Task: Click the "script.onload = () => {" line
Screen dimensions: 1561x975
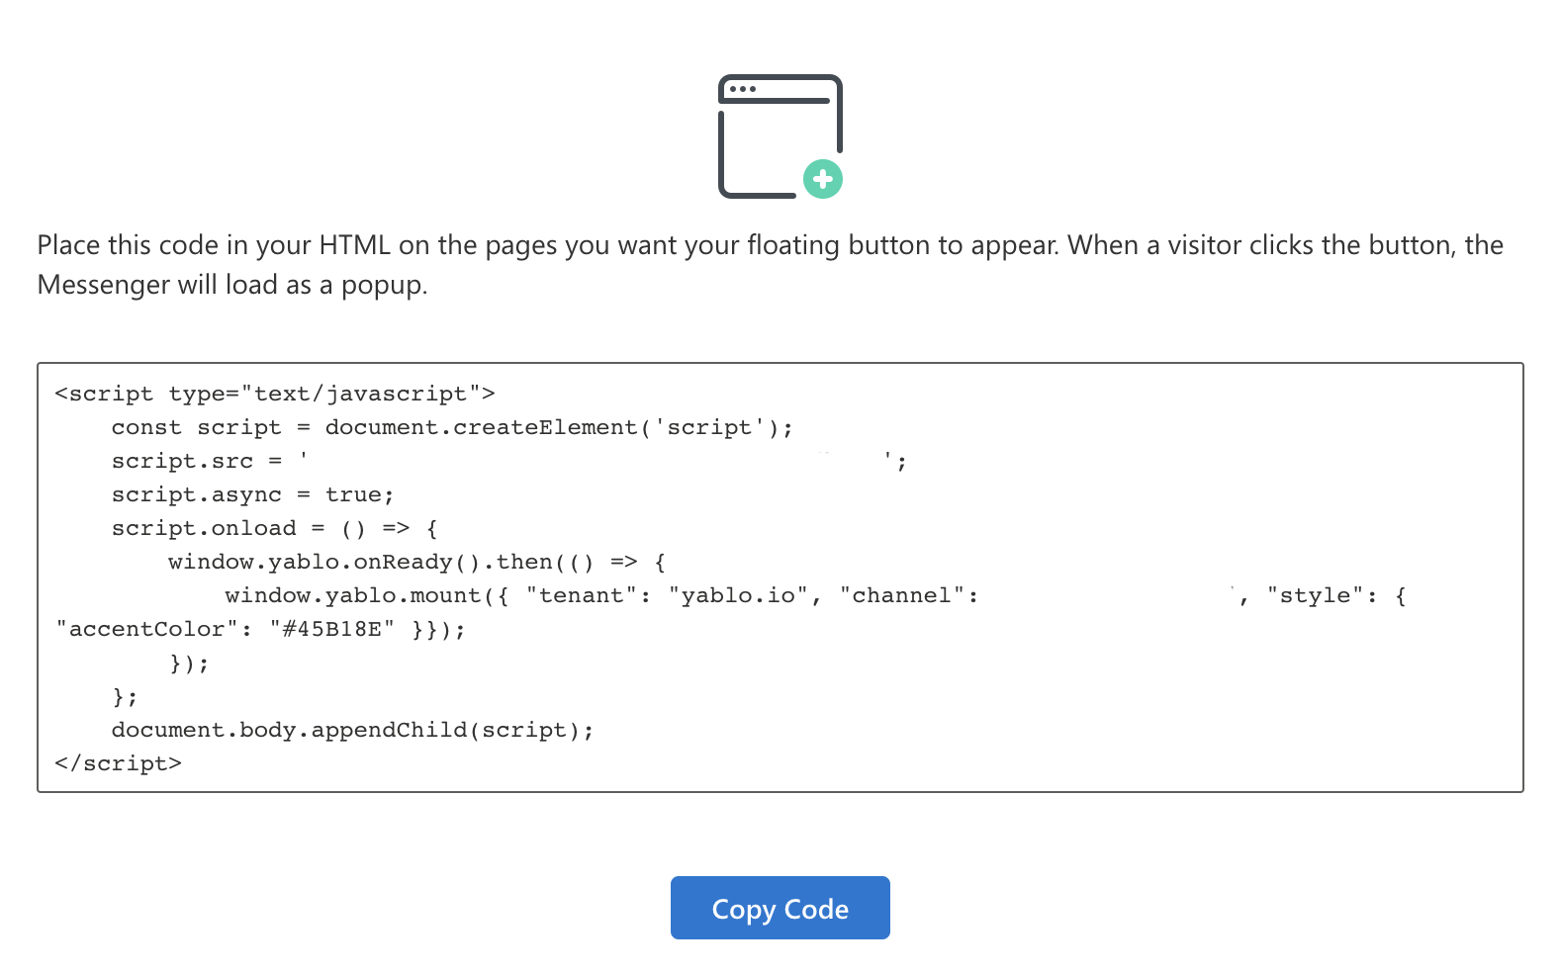Action: point(274,528)
